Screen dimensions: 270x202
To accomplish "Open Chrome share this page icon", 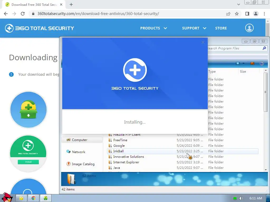I will tap(228, 14).
